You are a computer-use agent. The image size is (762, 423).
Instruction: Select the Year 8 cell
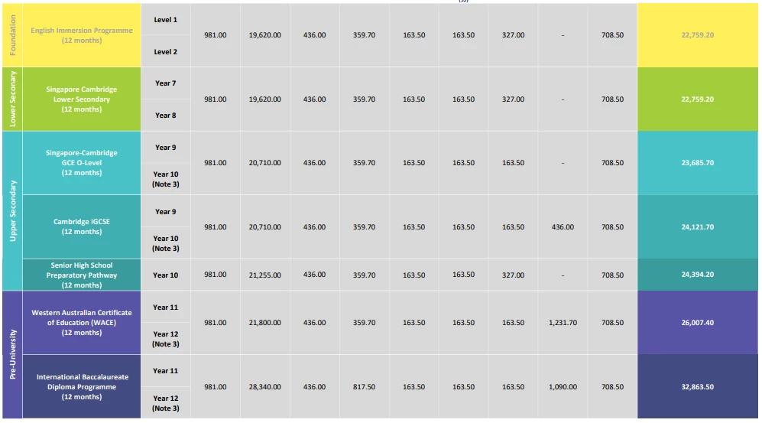click(166, 116)
